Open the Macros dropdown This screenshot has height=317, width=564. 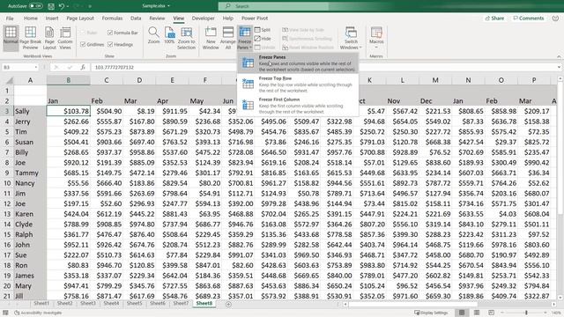376,37
